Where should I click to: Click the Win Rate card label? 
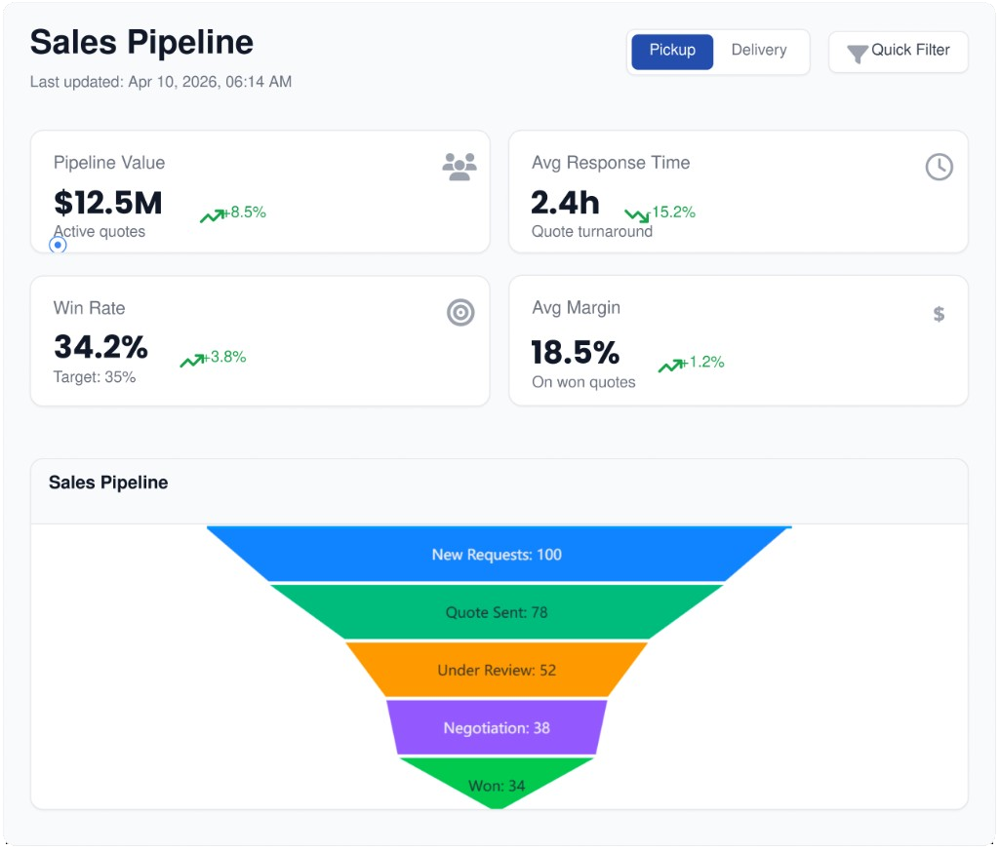pyautogui.click(x=89, y=308)
